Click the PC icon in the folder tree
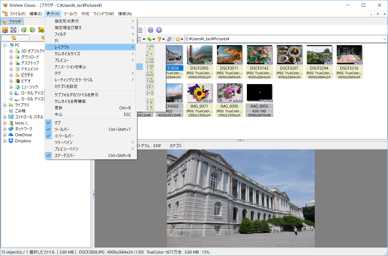The image size is (388, 256). click(x=11, y=45)
